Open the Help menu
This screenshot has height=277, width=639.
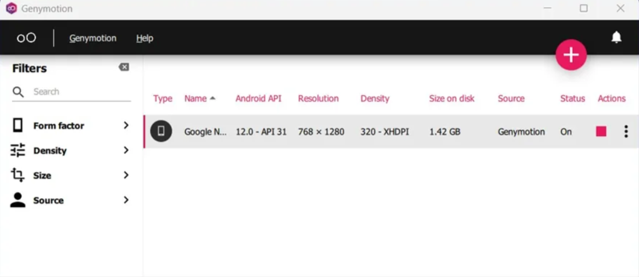pyautogui.click(x=145, y=38)
